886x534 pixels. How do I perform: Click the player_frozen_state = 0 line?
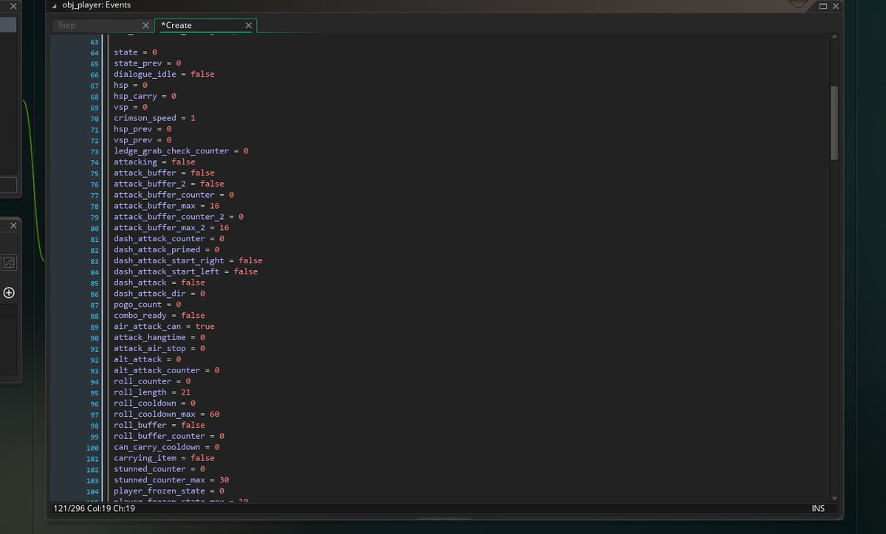169,490
